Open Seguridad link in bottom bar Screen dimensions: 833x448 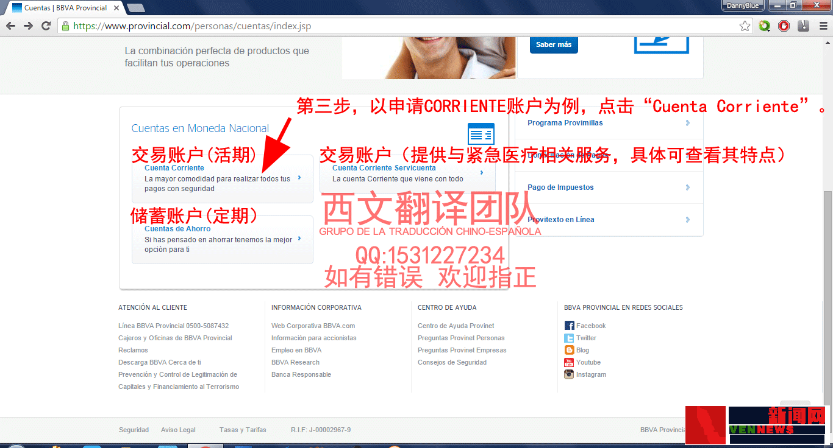point(134,430)
